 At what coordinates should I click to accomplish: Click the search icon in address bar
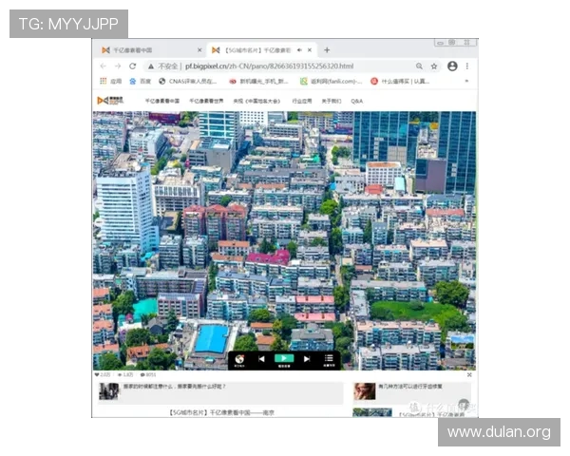[x=417, y=66]
